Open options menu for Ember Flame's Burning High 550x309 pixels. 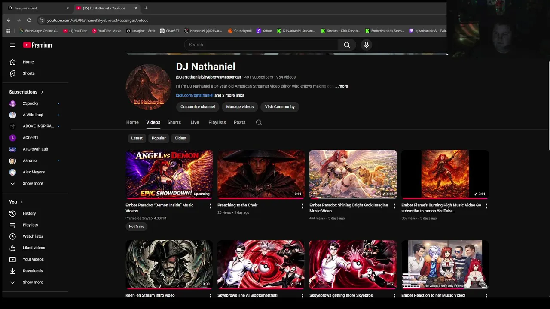(486, 206)
